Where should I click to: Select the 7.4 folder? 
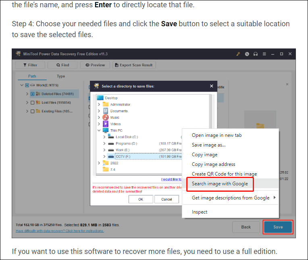(109, 169)
